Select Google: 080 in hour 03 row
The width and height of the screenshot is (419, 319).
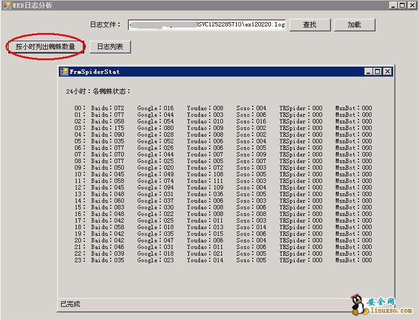coord(155,128)
